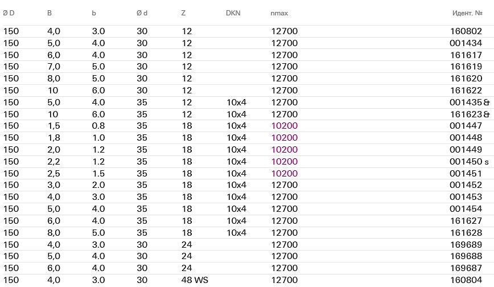
Task: Select ident number 169689
Action: pyautogui.click(x=466, y=245)
